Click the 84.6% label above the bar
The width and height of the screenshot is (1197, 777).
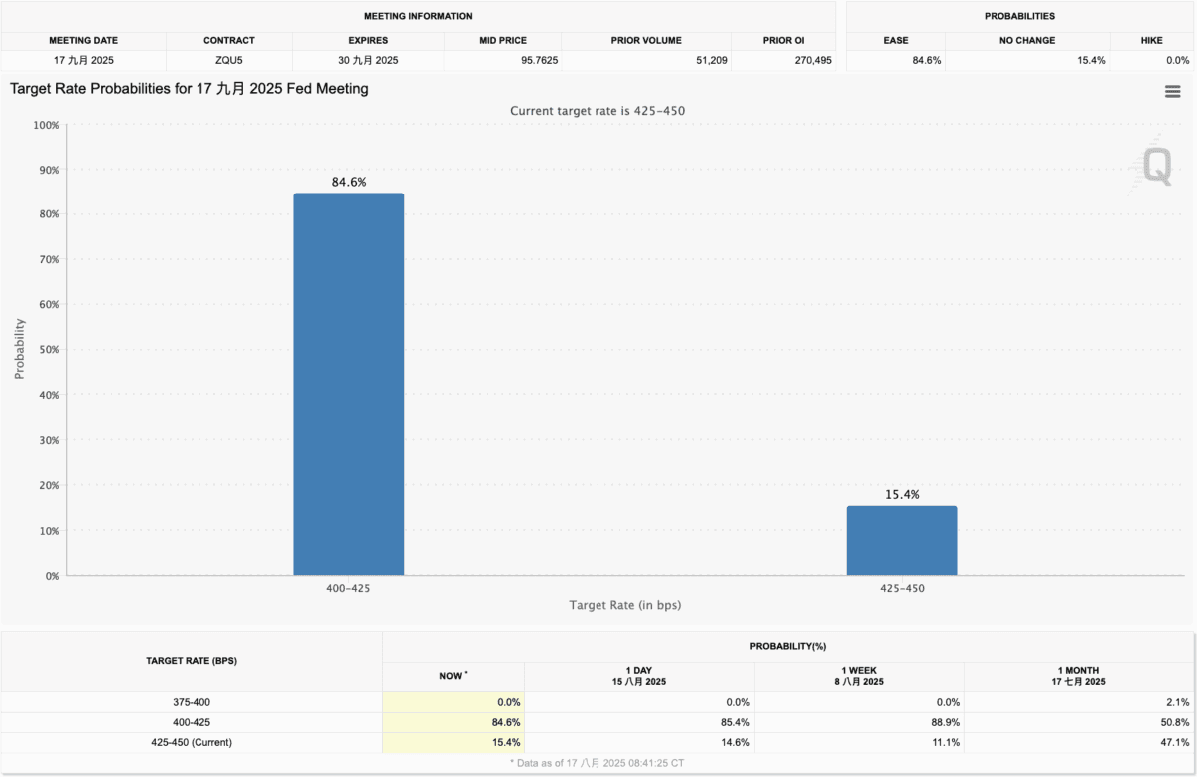pos(349,183)
